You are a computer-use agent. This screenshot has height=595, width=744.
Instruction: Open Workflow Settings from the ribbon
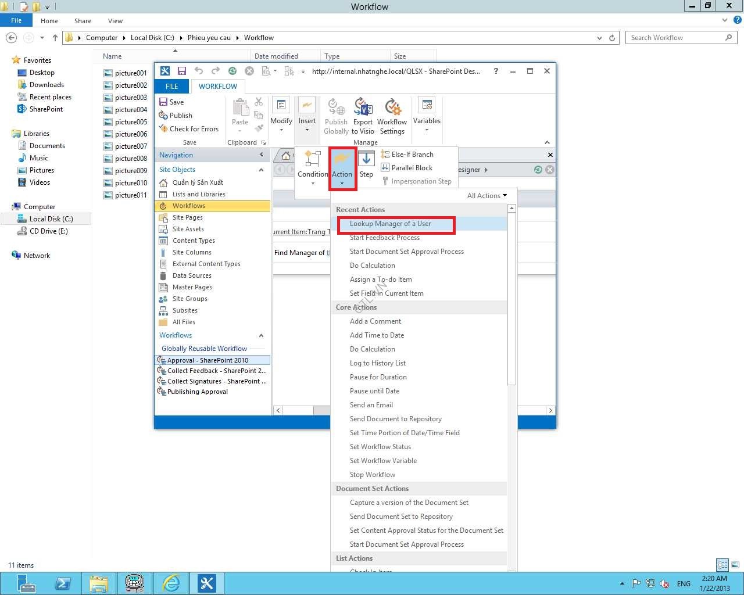(392, 116)
